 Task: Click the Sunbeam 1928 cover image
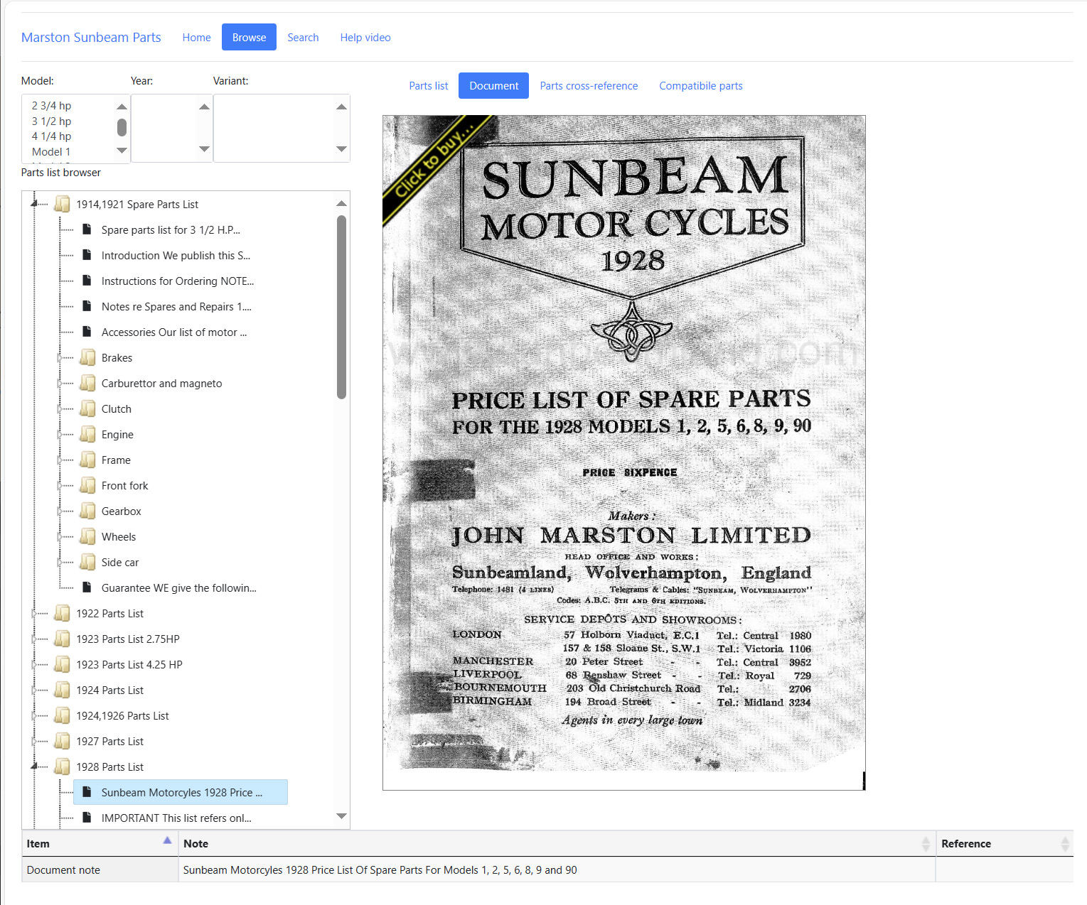623,452
